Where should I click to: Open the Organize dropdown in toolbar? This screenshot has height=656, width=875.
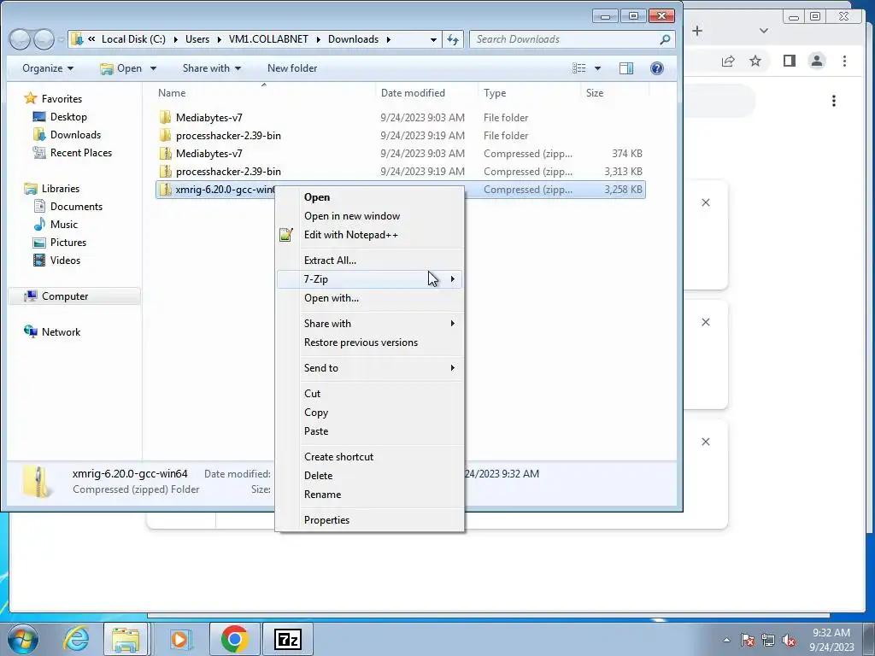tap(48, 68)
